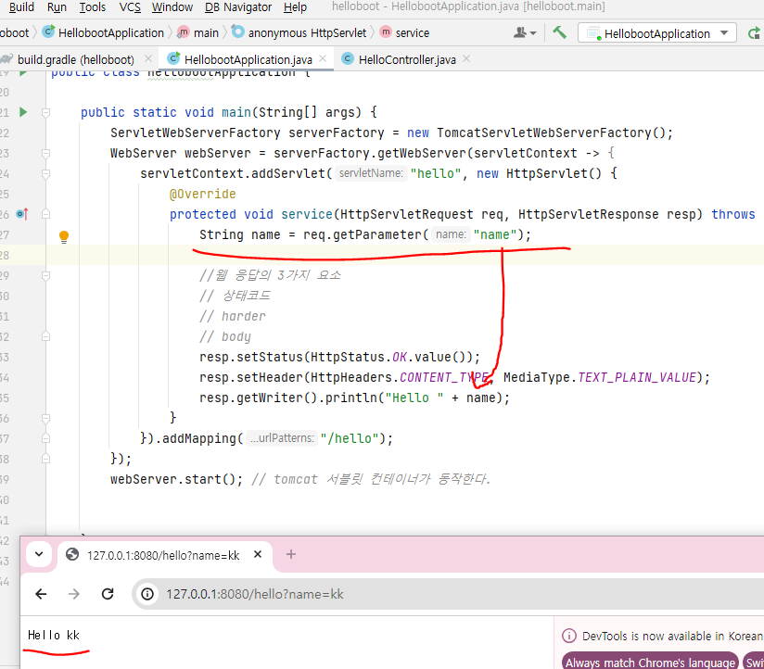The image size is (764, 669).
Task: Click the // body comment
Action: pyautogui.click(x=225, y=337)
